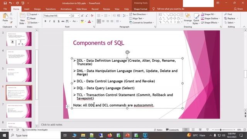Toggle Italic formatting
This screenshot has width=247, height=139.
click(50, 21)
